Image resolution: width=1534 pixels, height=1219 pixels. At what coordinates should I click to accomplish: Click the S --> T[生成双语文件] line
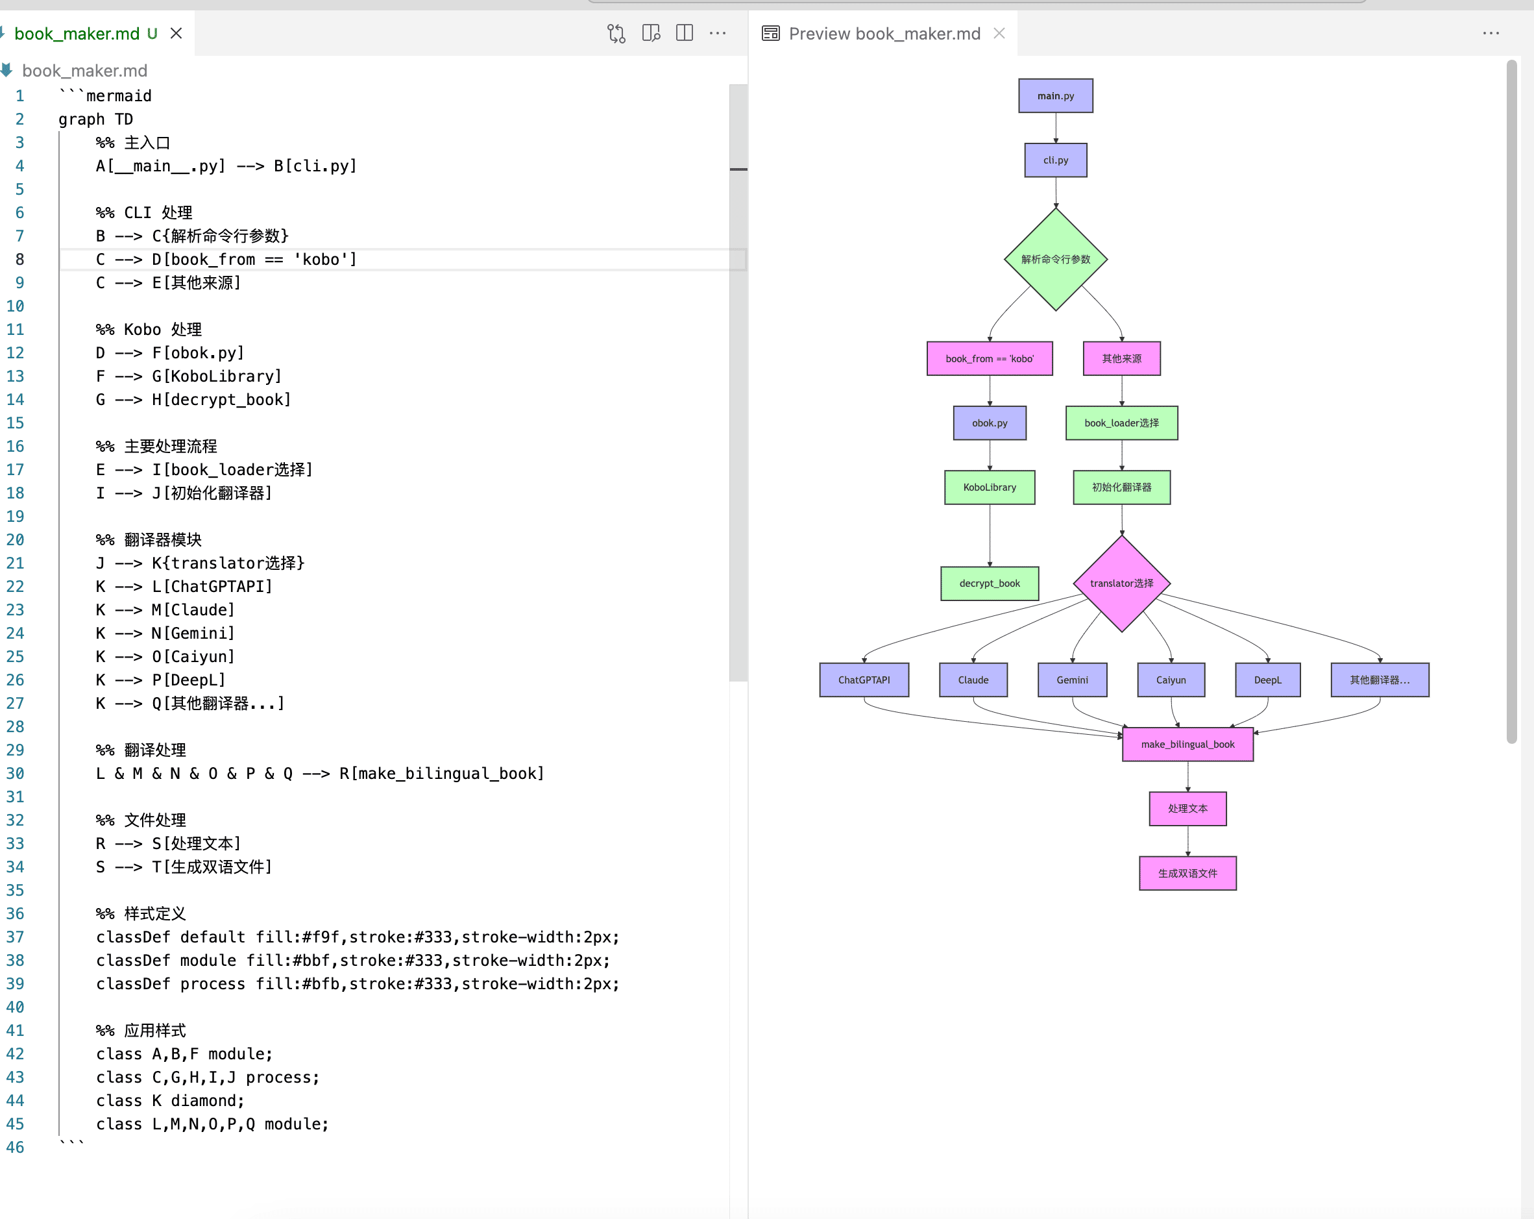pyautogui.click(x=184, y=867)
